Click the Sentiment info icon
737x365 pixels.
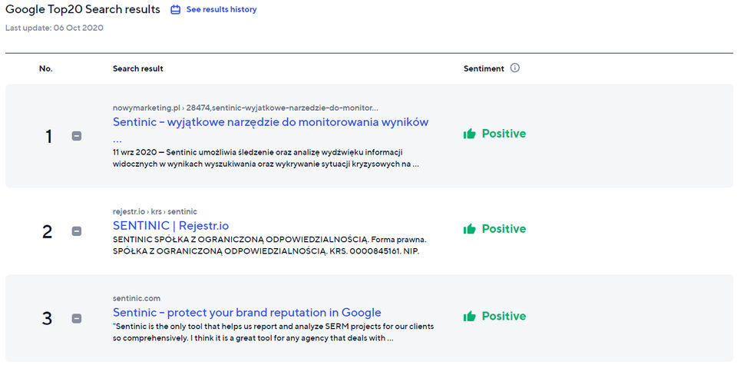[x=515, y=68]
